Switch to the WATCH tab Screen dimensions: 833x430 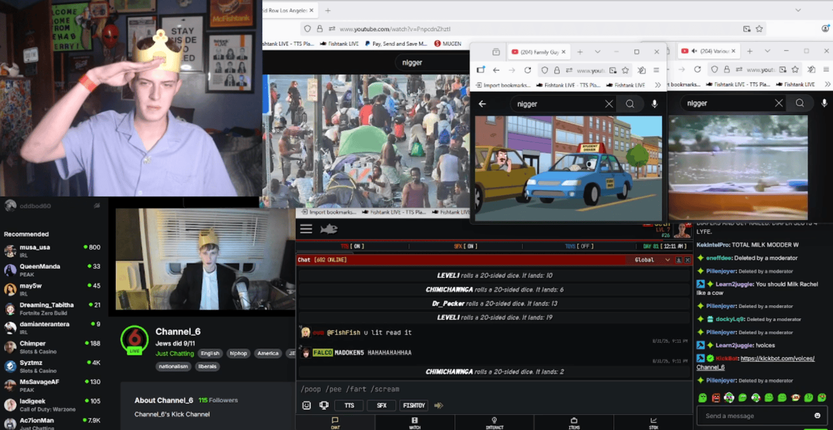pyautogui.click(x=415, y=423)
